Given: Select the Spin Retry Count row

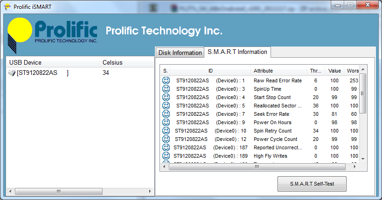Looking at the screenshot, I should [272, 131].
